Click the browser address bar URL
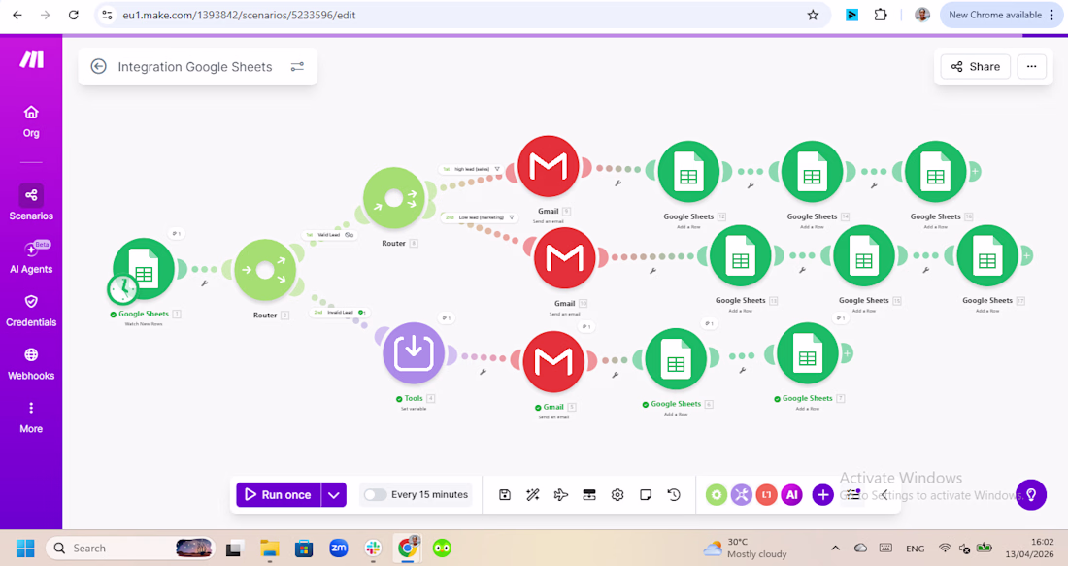The image size is (1068, 566). (239, 15)
